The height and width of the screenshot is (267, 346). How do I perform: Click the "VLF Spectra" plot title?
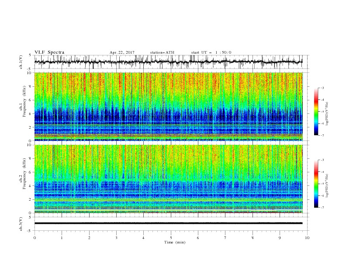tap(49, 52)
